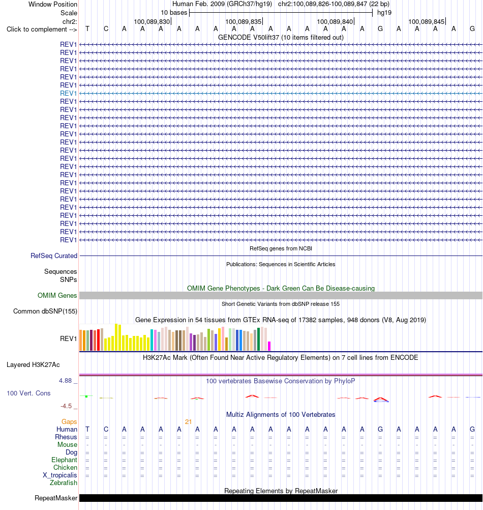
Task: Click the C base in the Human alignment row
Action: 106,430
